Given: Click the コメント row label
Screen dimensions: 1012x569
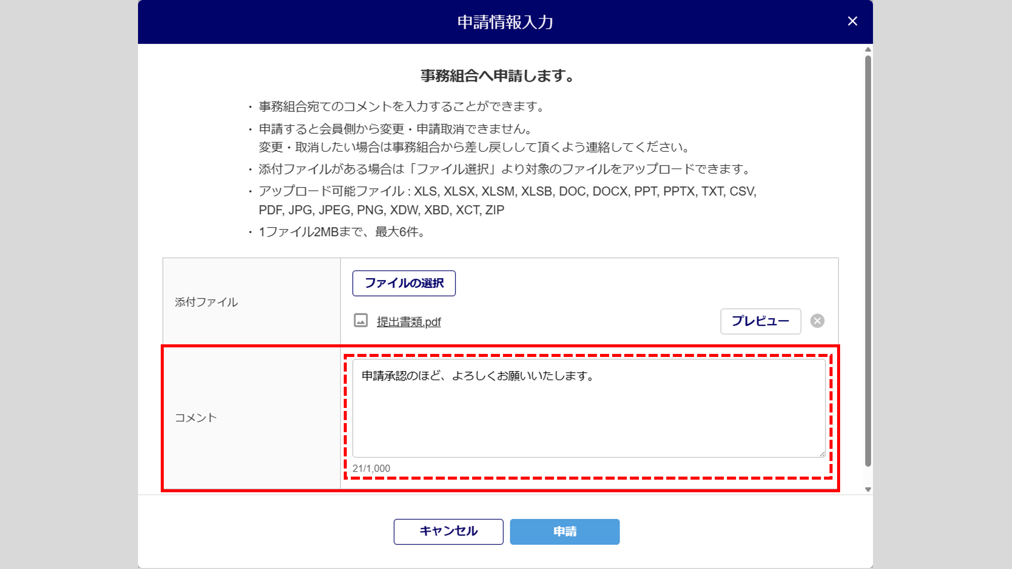Looking at the screenshot, I should pyautogui.click(x=196, y=418).
